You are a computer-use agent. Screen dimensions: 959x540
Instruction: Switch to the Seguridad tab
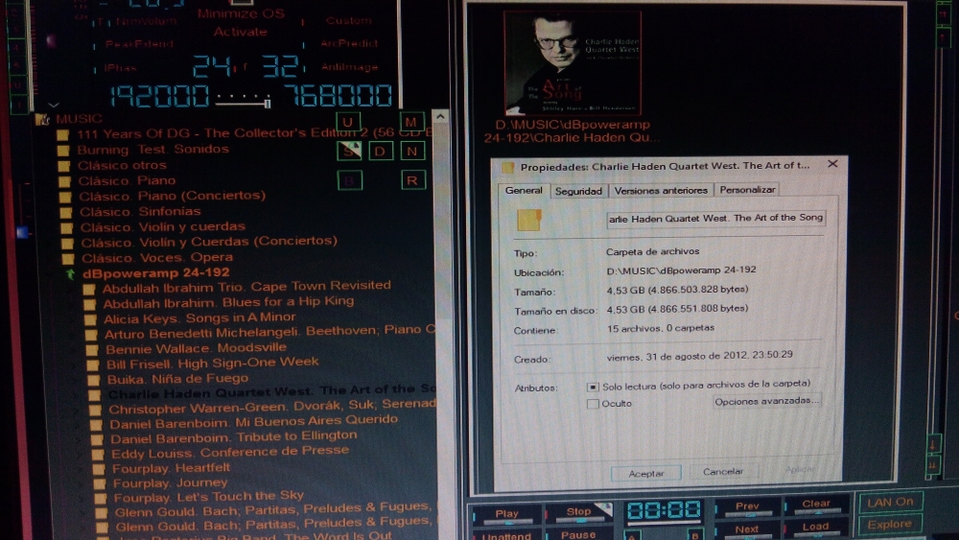[578, 191]
